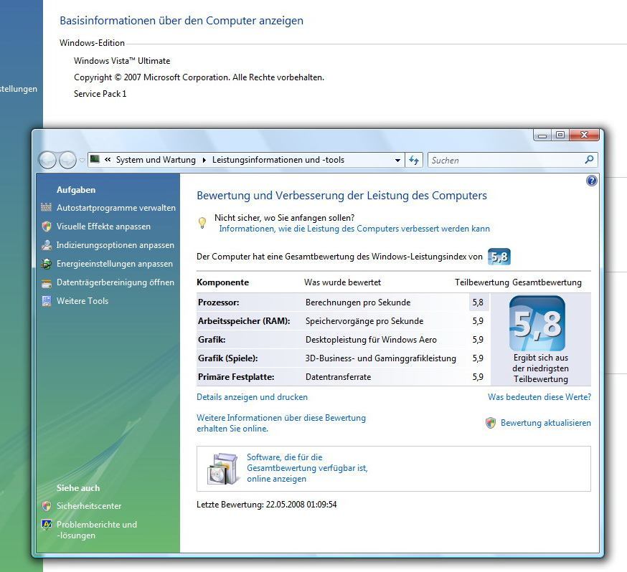Screen dimensions: 627x572
Task: Open Datenträgerbereinigung öffnen task
Action: point(115,282)
